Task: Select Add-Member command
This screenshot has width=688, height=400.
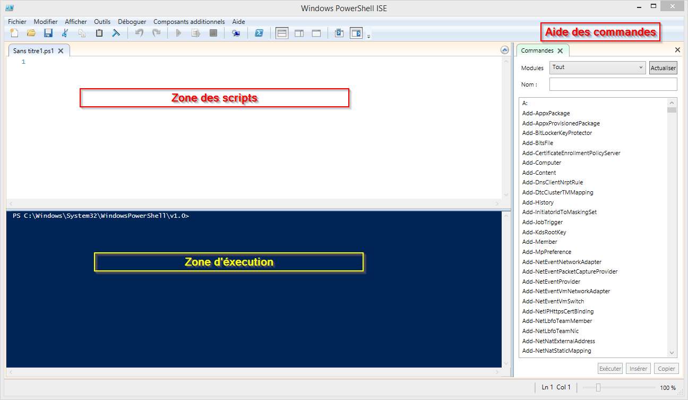Action: coord(539,242)
